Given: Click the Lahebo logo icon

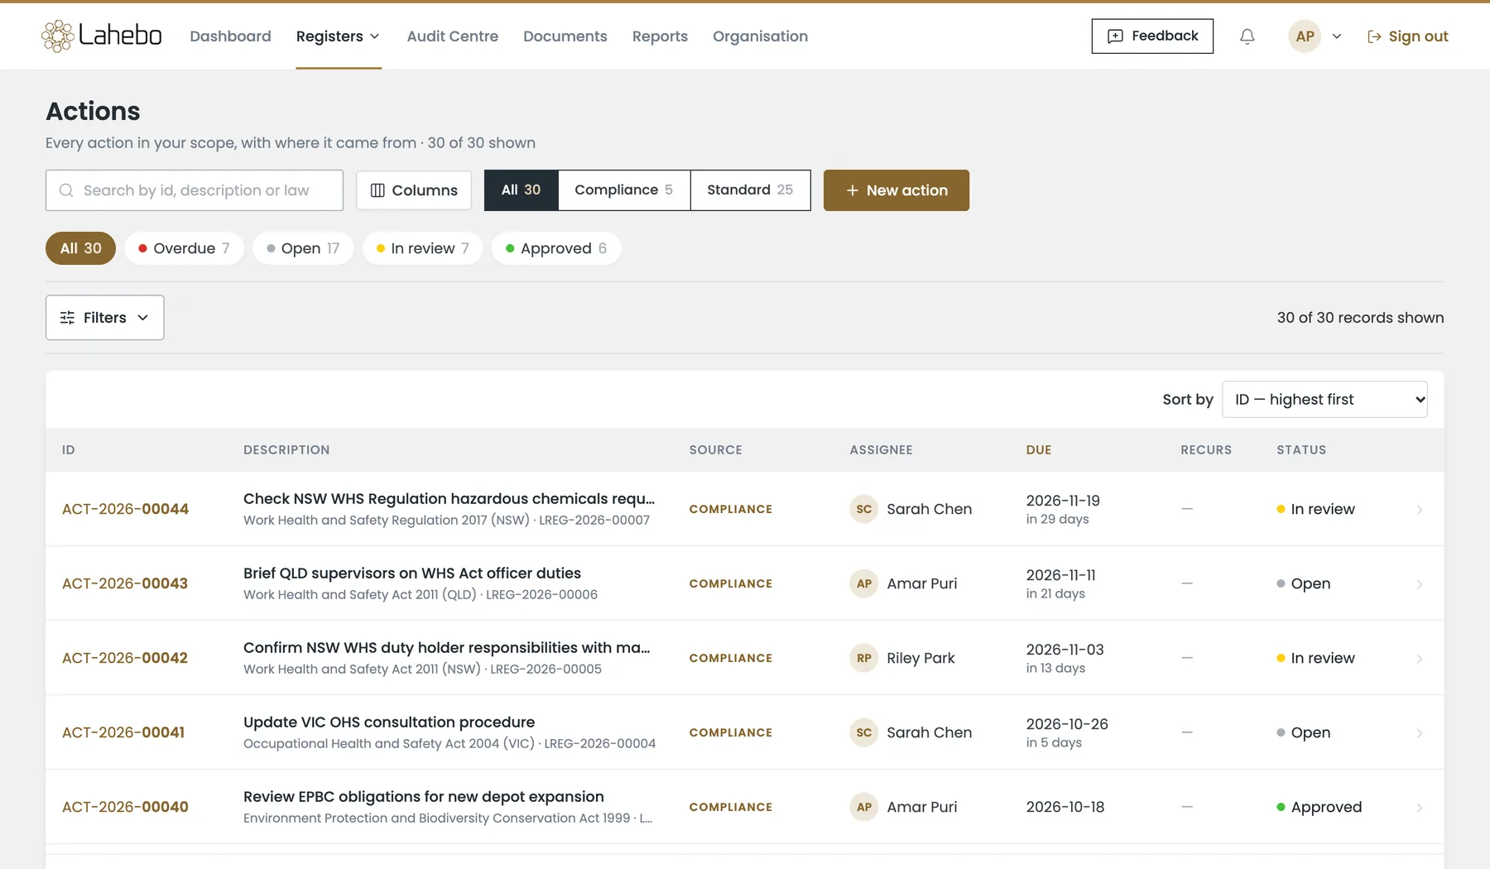Looking at the screenshot, I should pos(57,36).
